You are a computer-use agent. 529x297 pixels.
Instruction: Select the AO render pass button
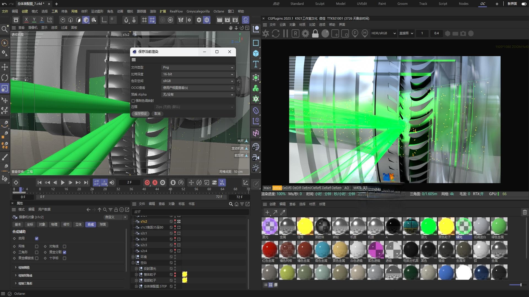[x=347, y=188]
